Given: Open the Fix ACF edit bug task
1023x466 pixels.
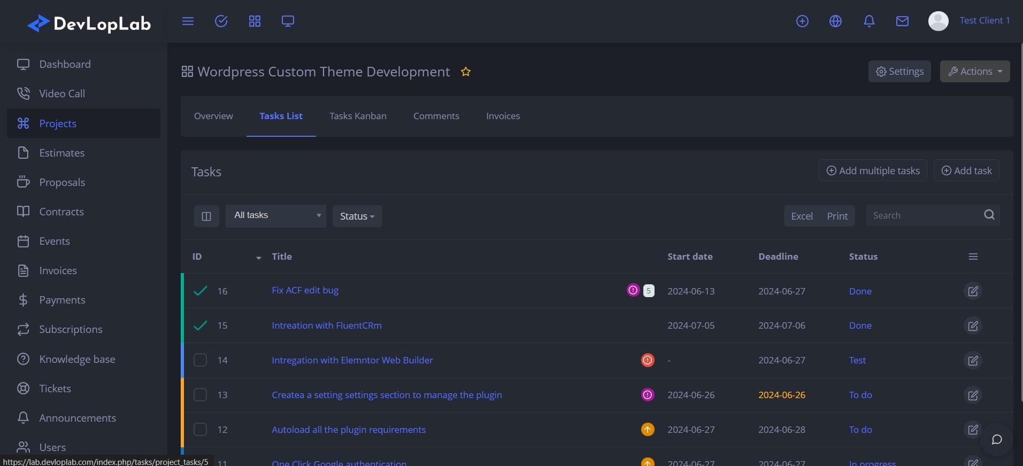Looking at the screenshot, I should pyautogui.click(x=305, y=290).
